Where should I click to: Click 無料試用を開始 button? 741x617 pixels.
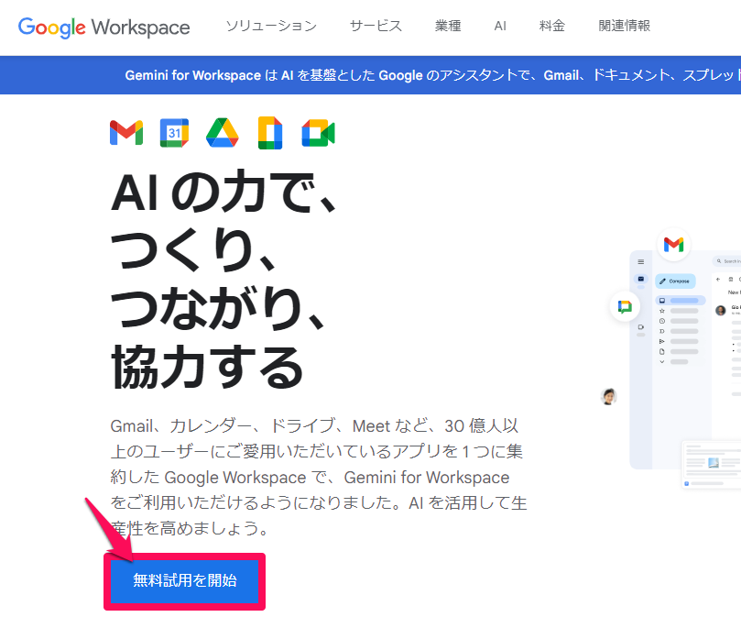click(185, 581)
